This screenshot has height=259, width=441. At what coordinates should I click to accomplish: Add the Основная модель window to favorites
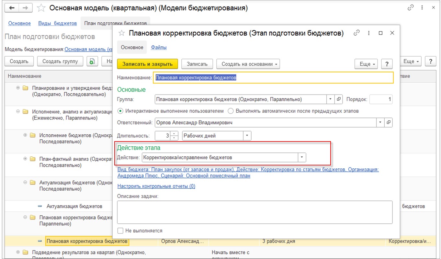[x=41, y=8]
